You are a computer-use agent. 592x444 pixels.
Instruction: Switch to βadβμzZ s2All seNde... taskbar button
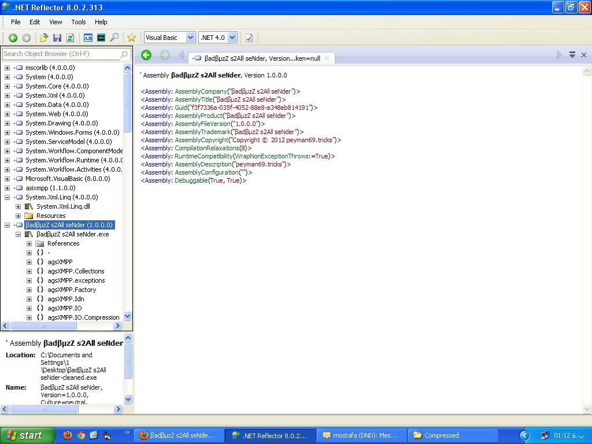click(x=179, y=436)
